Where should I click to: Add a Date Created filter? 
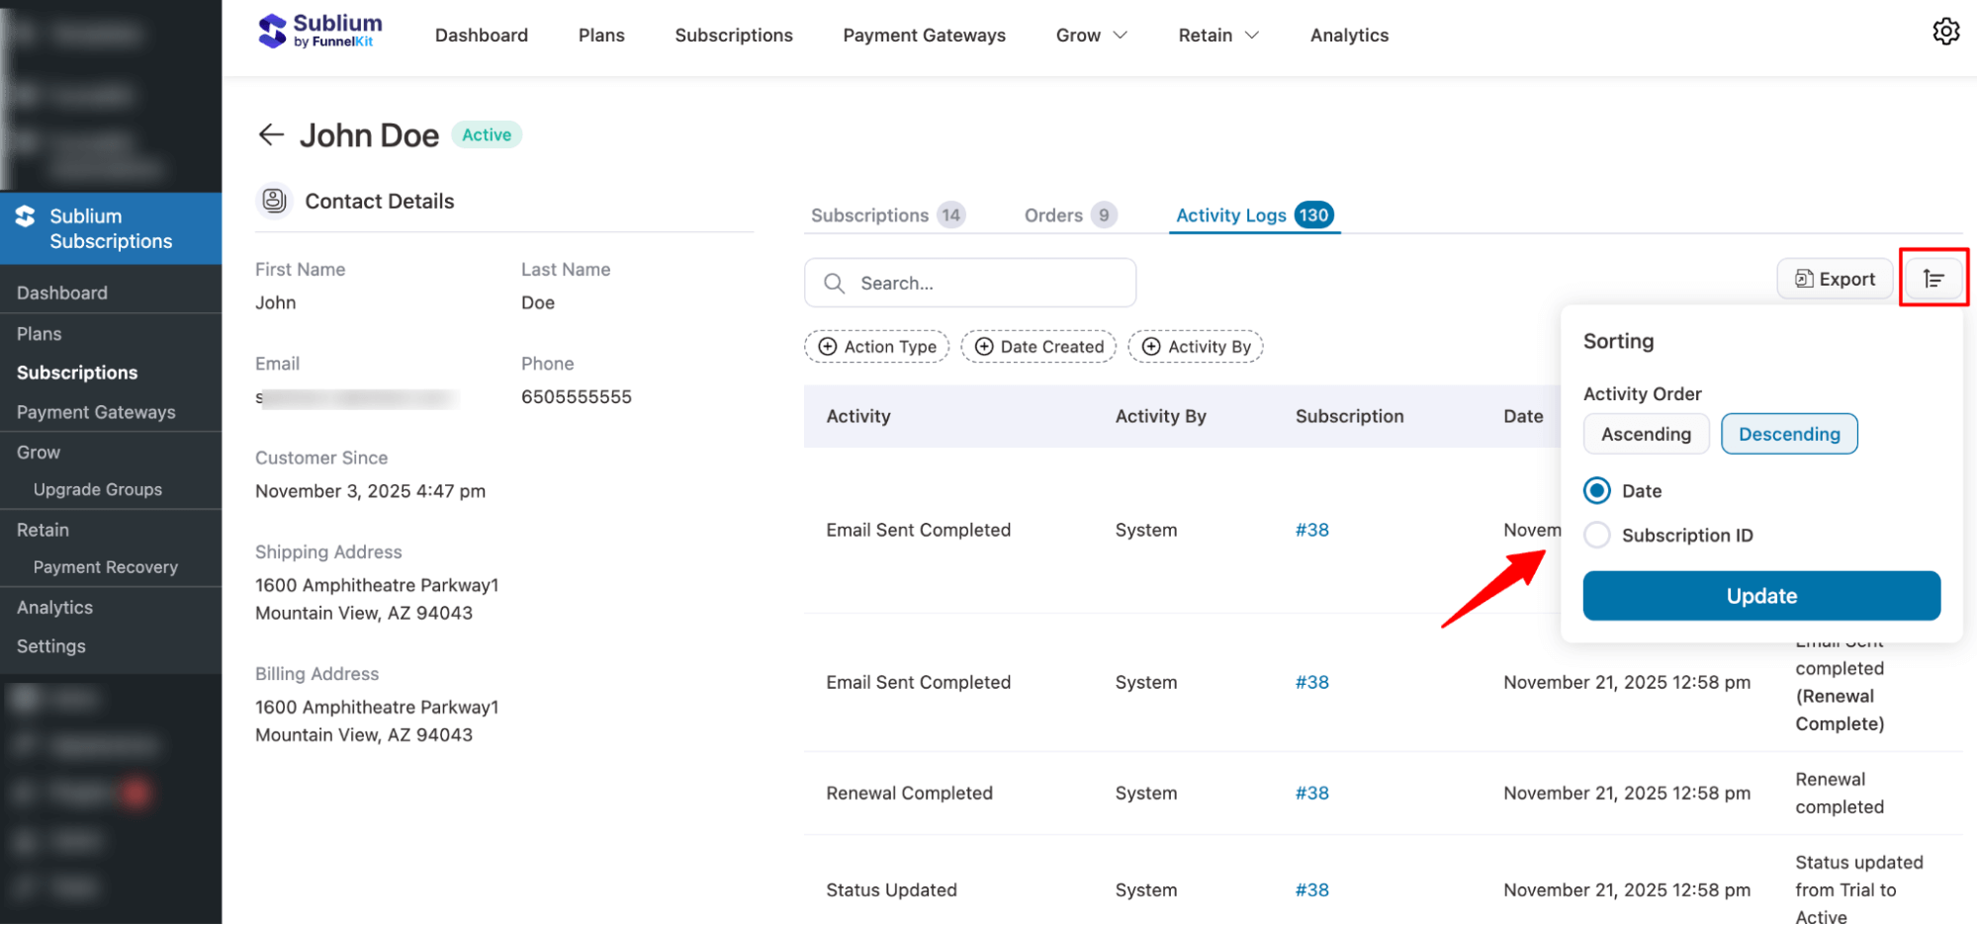tap(1038, 346)
